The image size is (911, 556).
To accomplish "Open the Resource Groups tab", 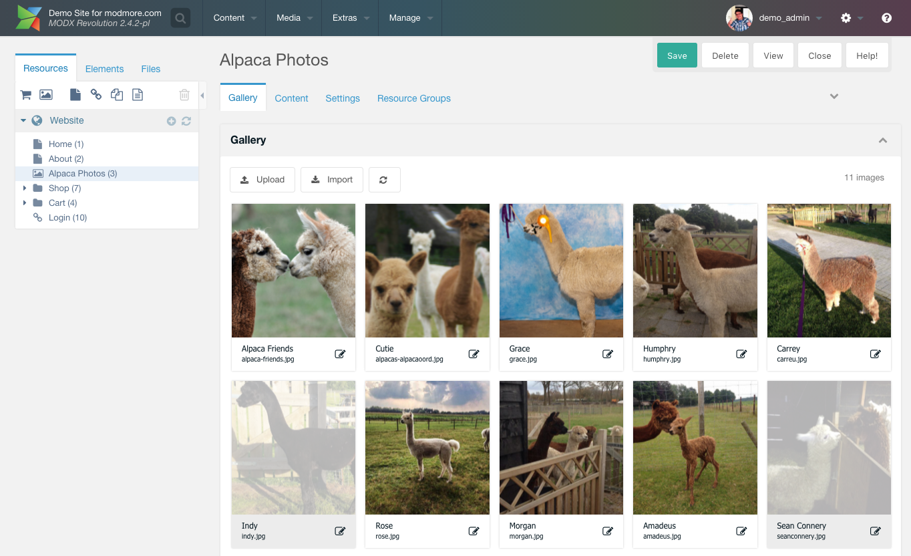I will coord(414,98).
